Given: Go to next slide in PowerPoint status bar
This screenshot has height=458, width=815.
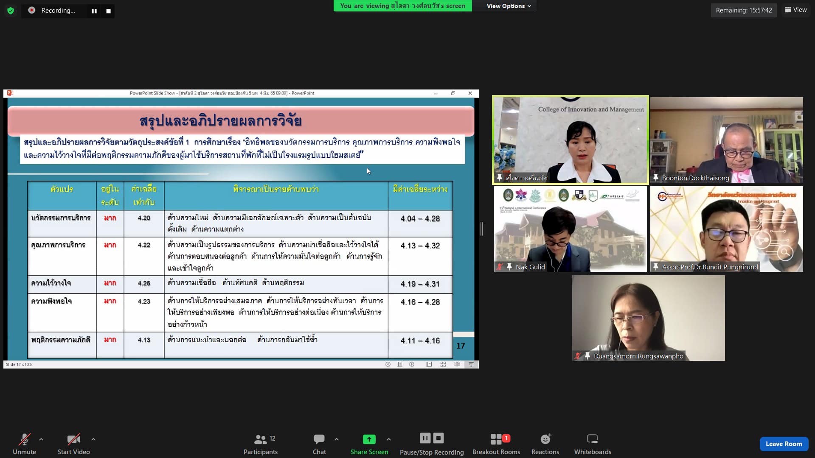Looking at the screenshot, I should coord(412,364).
